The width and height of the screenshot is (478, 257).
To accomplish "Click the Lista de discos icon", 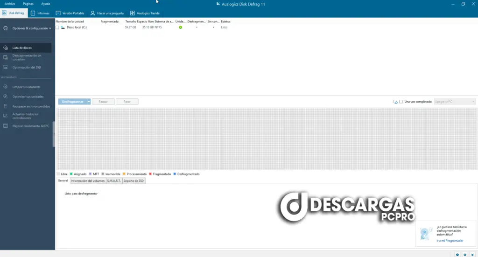I will [x=6, y=48].
